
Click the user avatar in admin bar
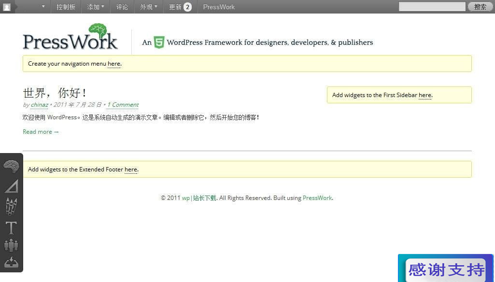[x=7, y=7]
